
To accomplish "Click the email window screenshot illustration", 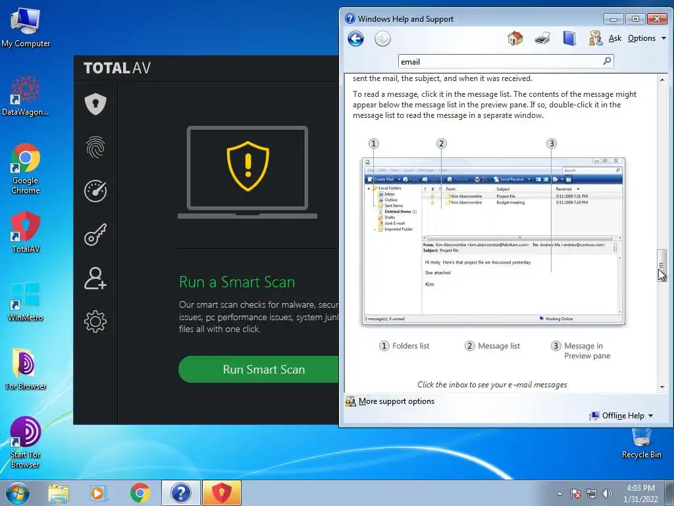I will (494, 241).
